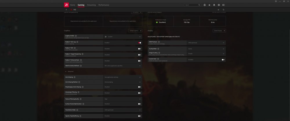
Task: Show help for Custom Color
Action: click(x=158, y=59)
